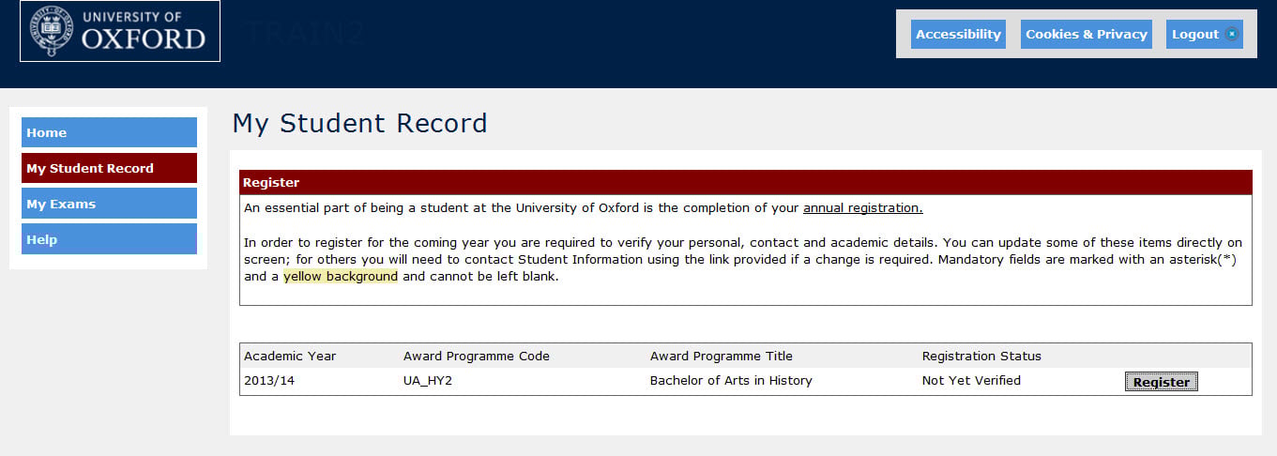Click the yellow background highlighted text
Viewport: 1277px width, 456px height.
341,277
